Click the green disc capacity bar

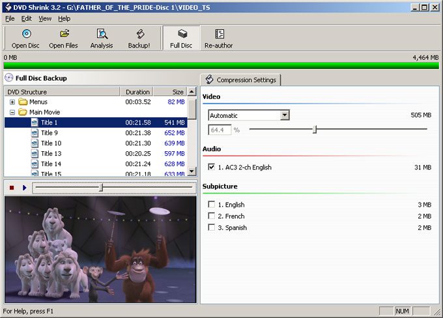[x=221, y=66]
